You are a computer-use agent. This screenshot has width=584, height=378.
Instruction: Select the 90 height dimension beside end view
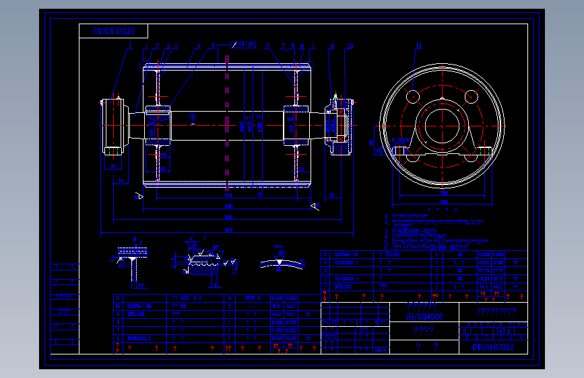tap(371, 143)
